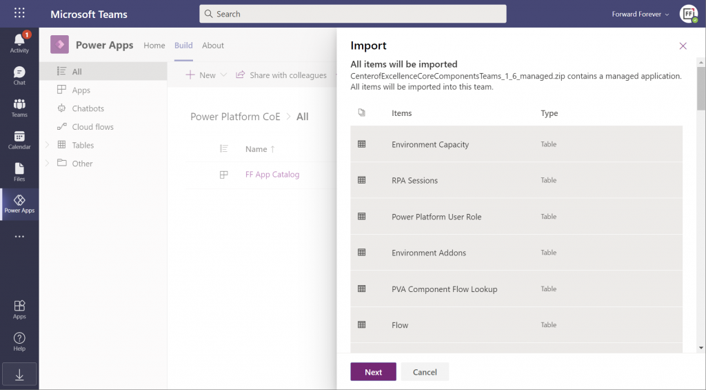The image size is (706, 390).
Task: Click the Items column header
Action: coord(402,113)
